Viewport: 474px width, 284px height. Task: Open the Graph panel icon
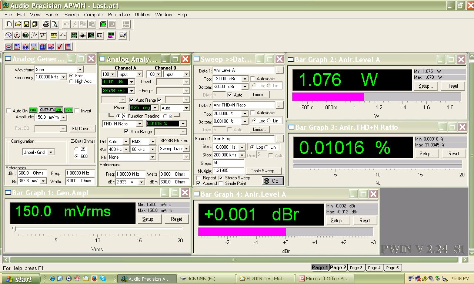click(x=91, y=35)
